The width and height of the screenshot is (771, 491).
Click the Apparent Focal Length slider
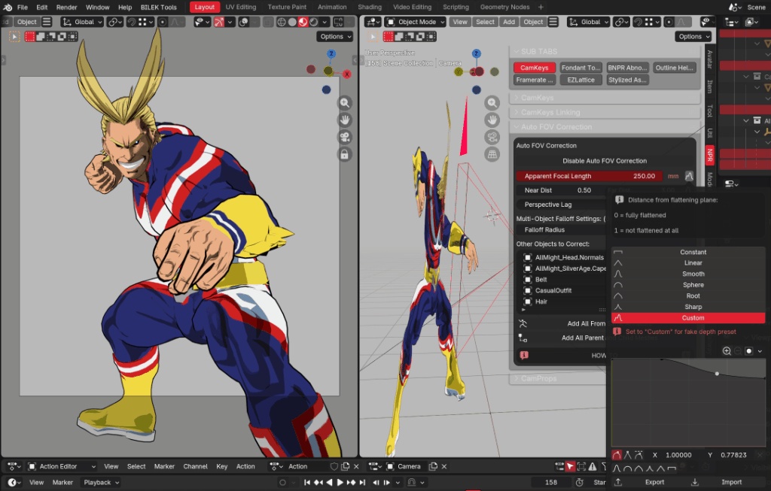590,176
